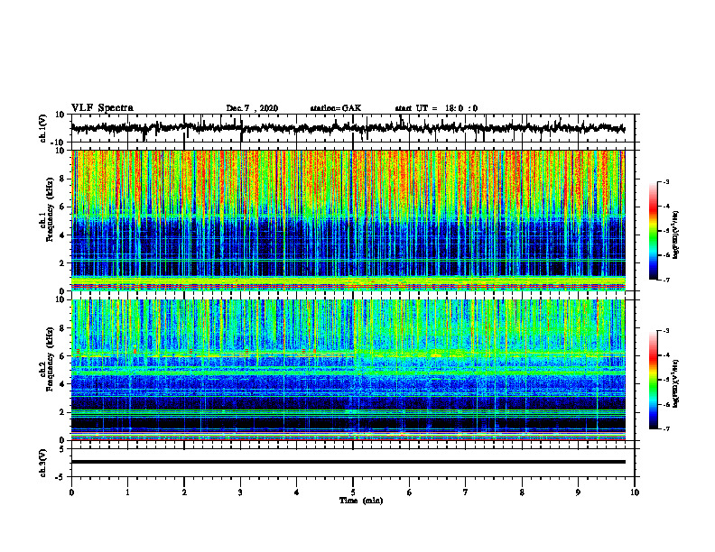
Task: Click the "VLF Spectra" plot title
Action: [102, 108]
